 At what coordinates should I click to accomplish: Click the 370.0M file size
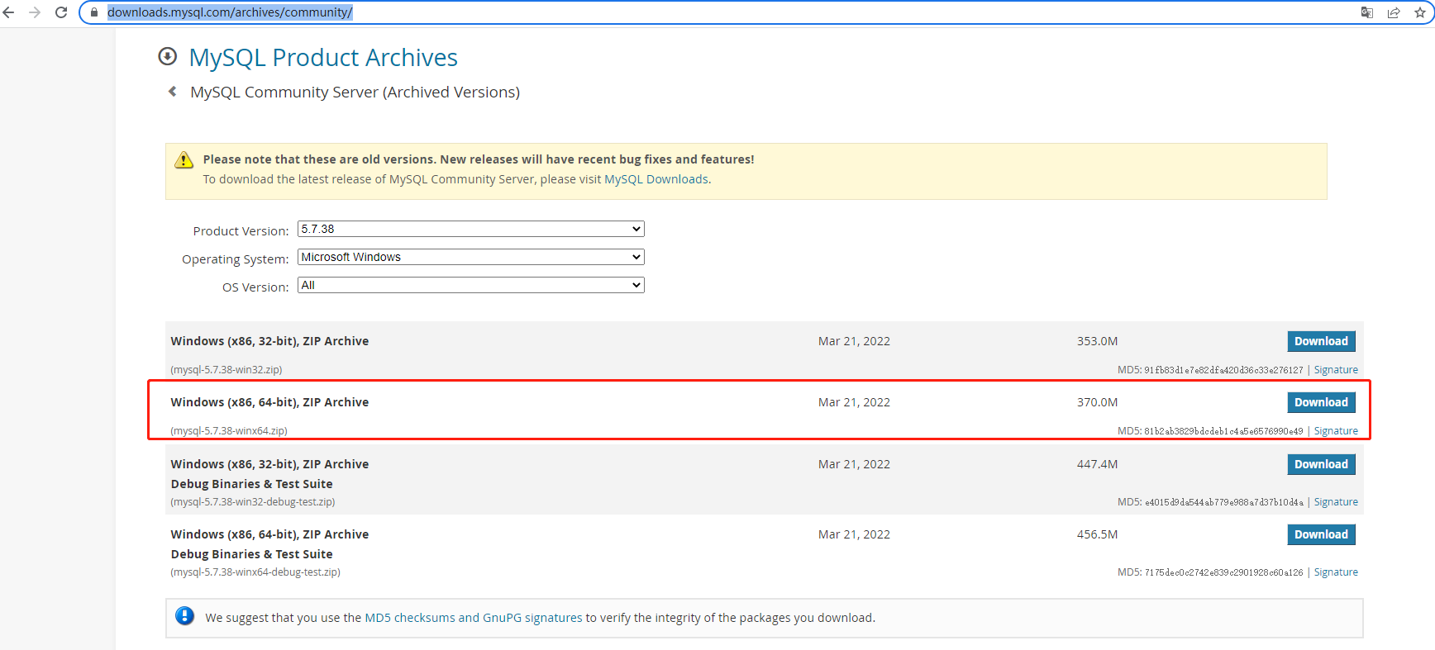pyautogui.click(x=1097, y=402)
